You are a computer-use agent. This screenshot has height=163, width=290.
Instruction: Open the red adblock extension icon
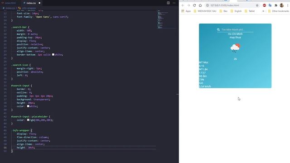264,5
